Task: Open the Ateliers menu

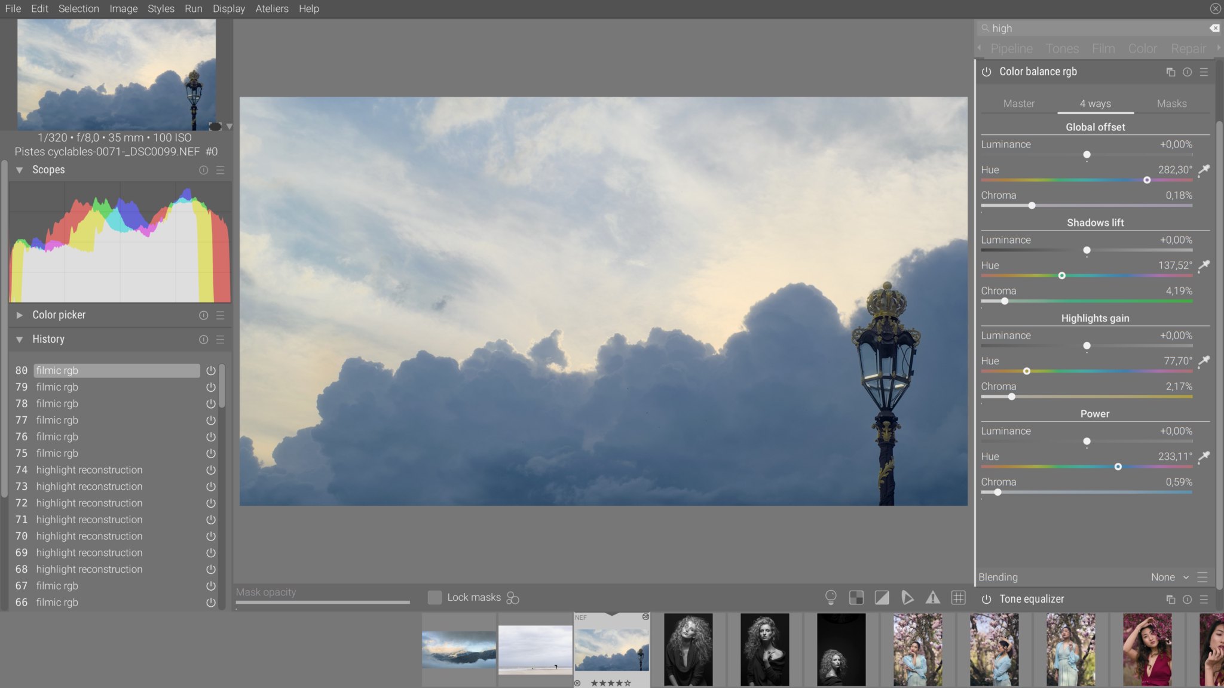Action: click(x=271, y=8)
